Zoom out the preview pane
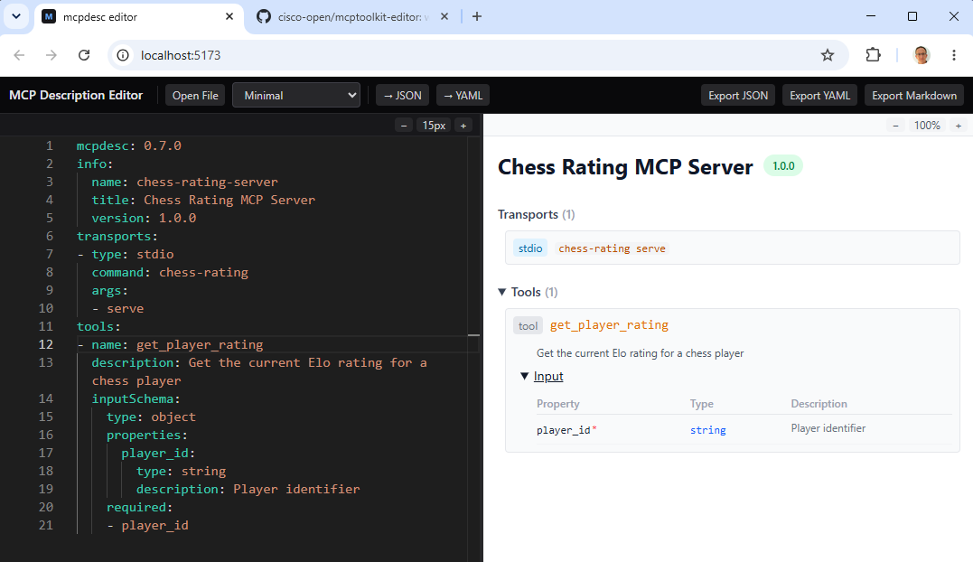This screenshot has width=973, height=562. [895, 126]
